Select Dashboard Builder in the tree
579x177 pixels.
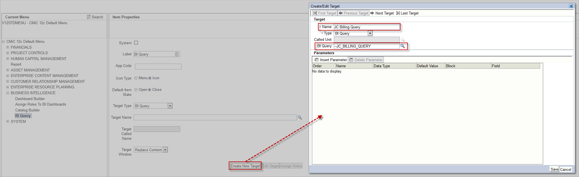30,99
